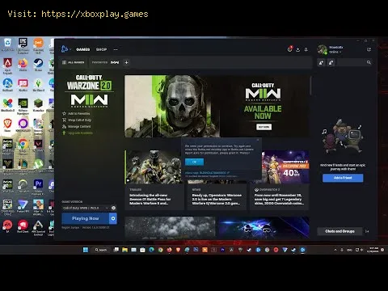Show hidden system tray icons chevron

tap(335, 250)
